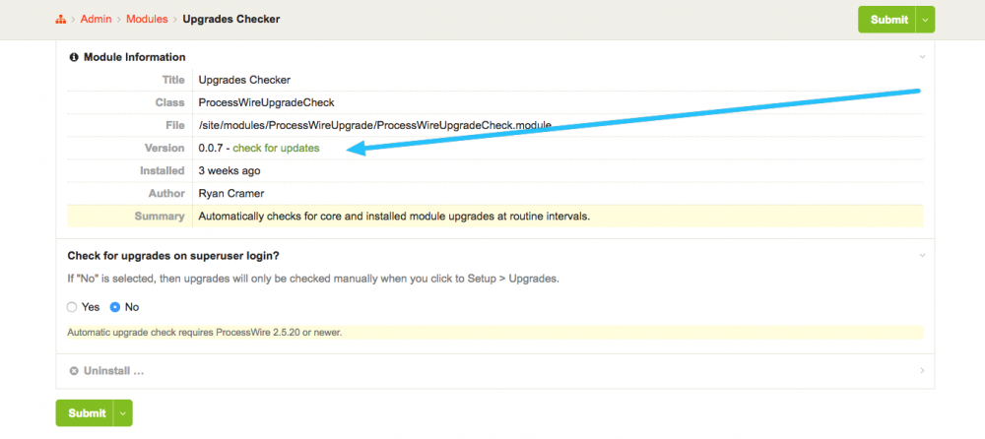Viewport: 985px width, 439px height.
Task: Open the bottom Submit button dropdown arrow
Action: click(x=122, y=413)
